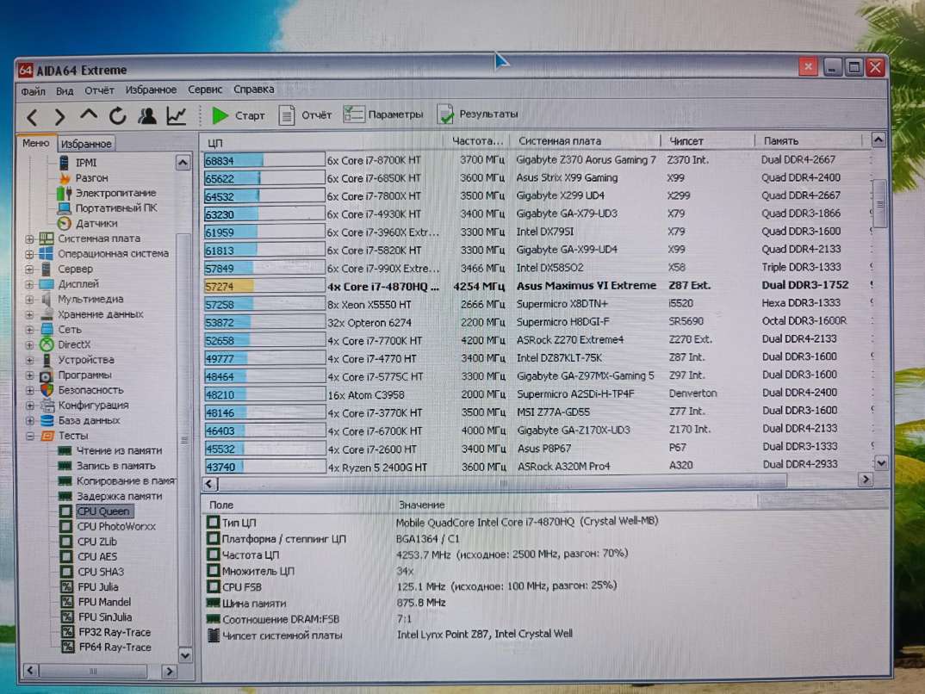Go forward with the right arrow toolbar icon
This screenshot has height=694, width=925.
[59, 117]
